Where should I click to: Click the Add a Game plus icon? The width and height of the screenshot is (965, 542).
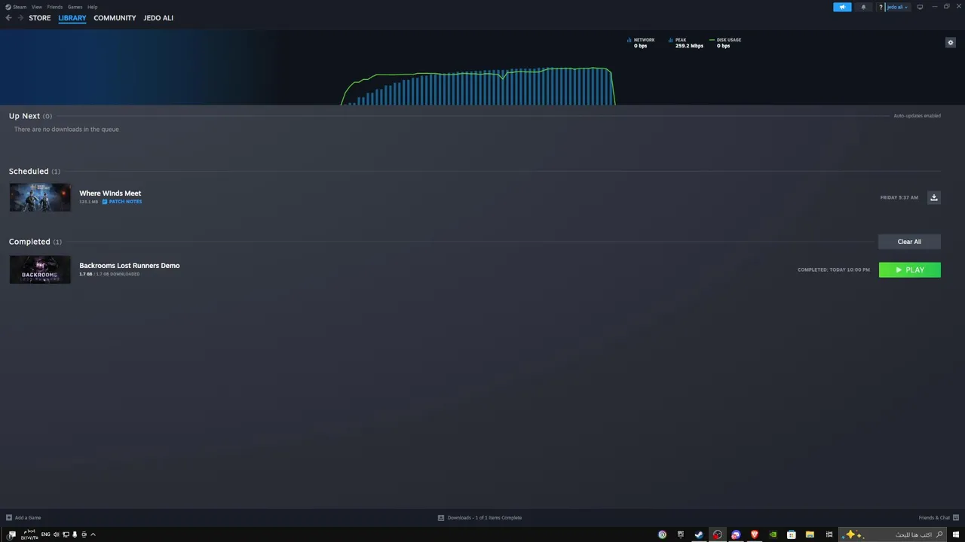point(9,518)
